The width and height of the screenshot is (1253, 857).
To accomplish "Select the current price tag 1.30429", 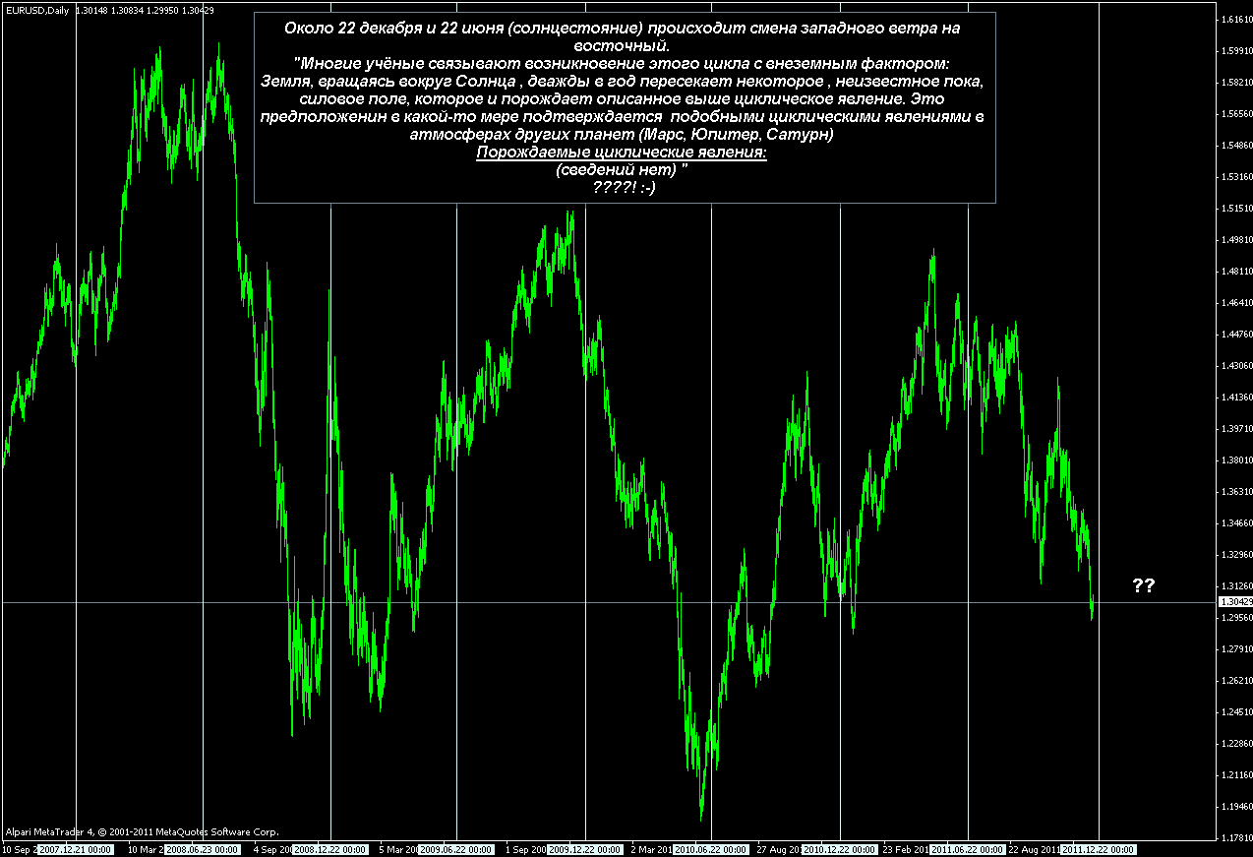I will (x=1233, y=602).
